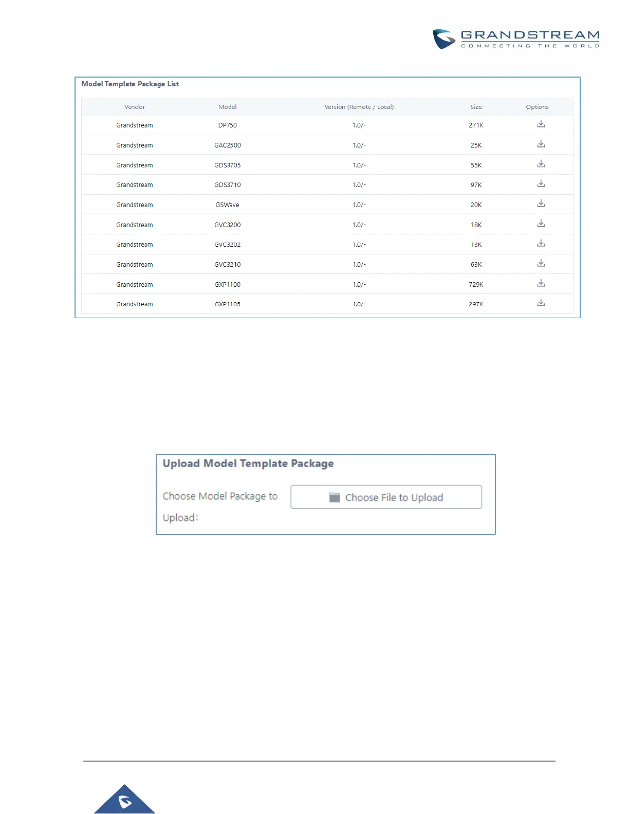Click the Grandstream emblem in the footer
629x814 pixels.
(124, 800)
